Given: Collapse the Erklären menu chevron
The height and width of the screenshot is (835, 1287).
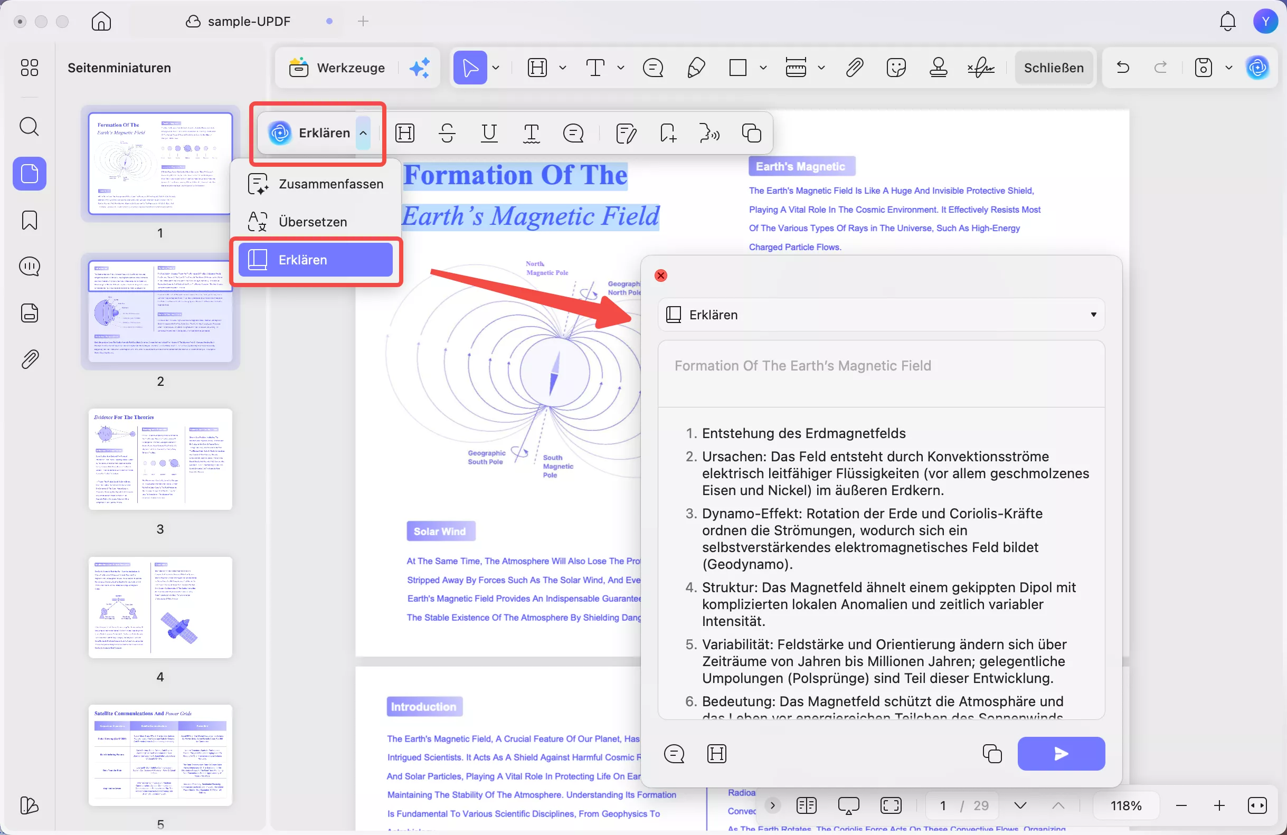Looking at the screenshot, I should [363, 133].
